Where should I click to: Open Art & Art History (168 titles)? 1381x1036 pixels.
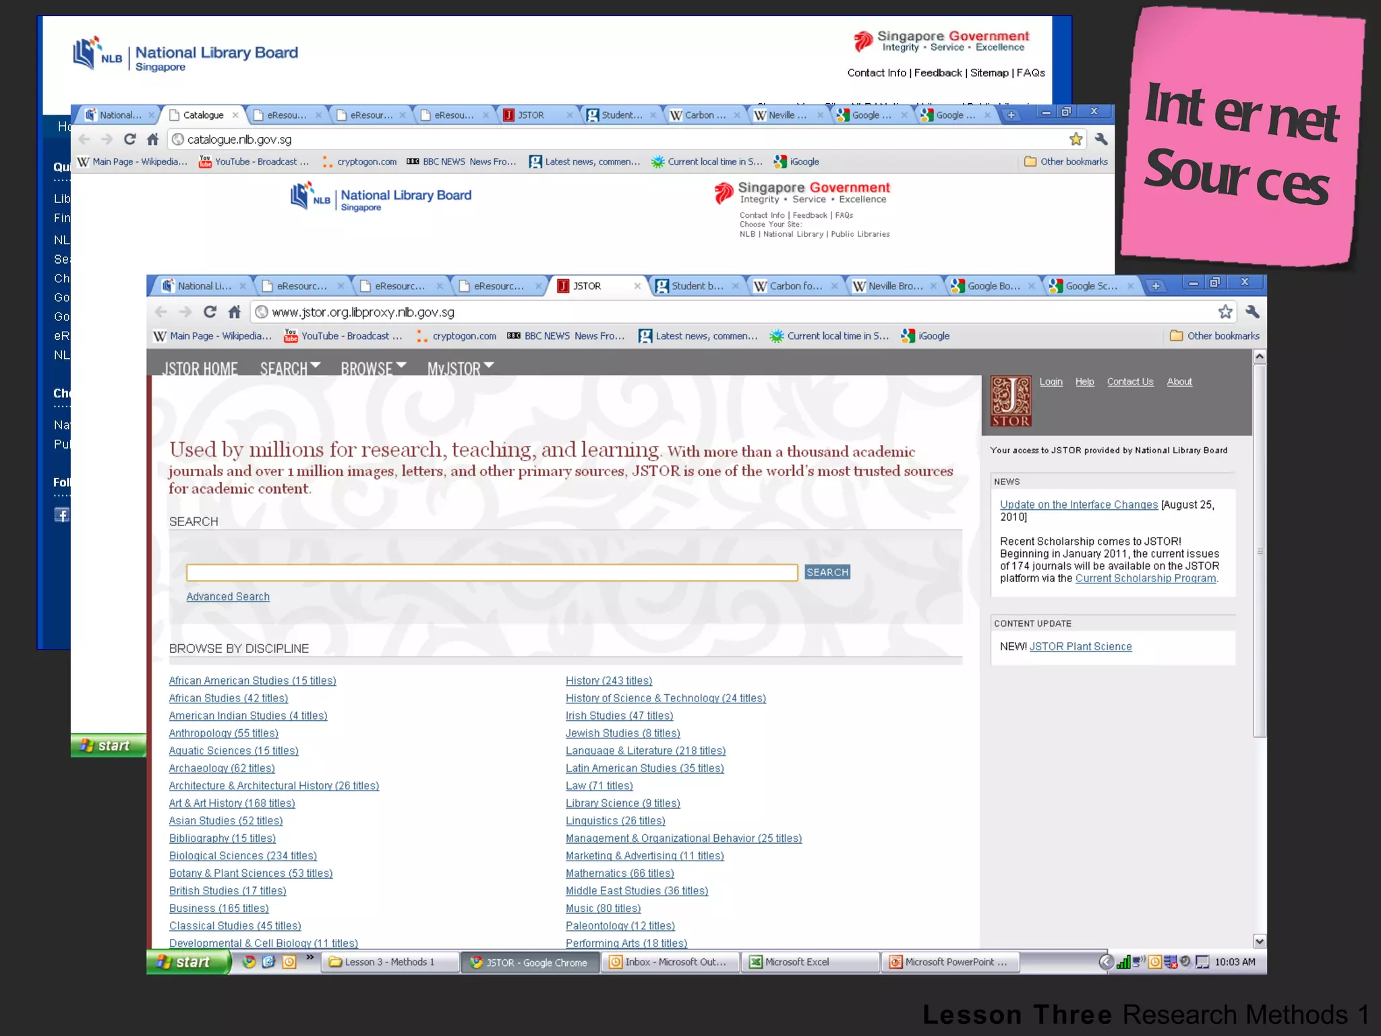pos(232,803)
